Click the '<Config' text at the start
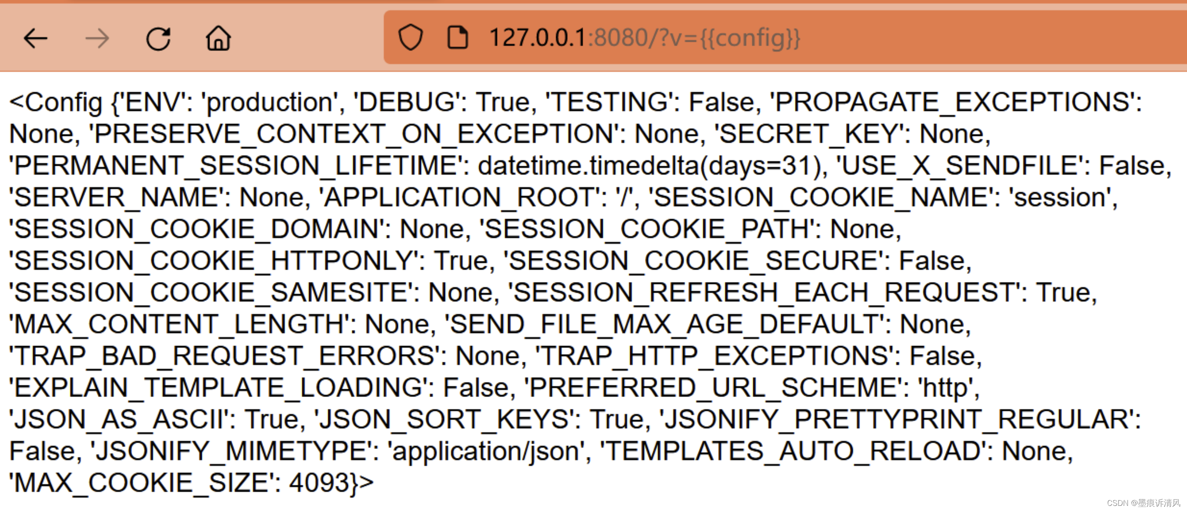1187x511 pixels. pyautogui.click(x=56, y=102)
